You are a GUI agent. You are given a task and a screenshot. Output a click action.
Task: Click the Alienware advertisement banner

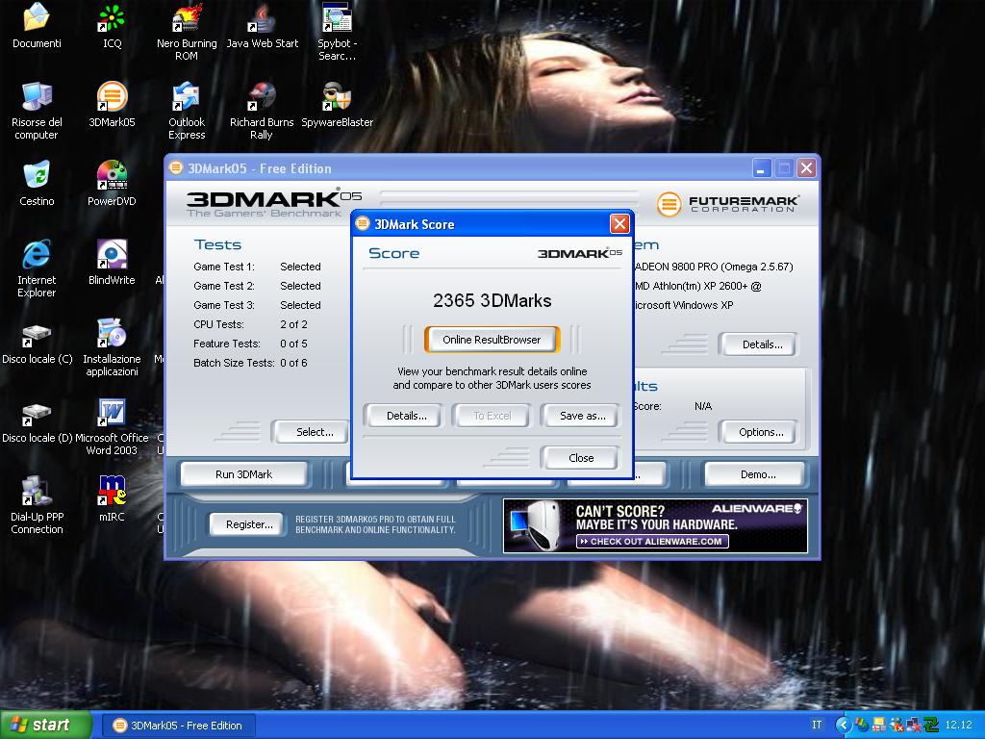tap(655, 525)
